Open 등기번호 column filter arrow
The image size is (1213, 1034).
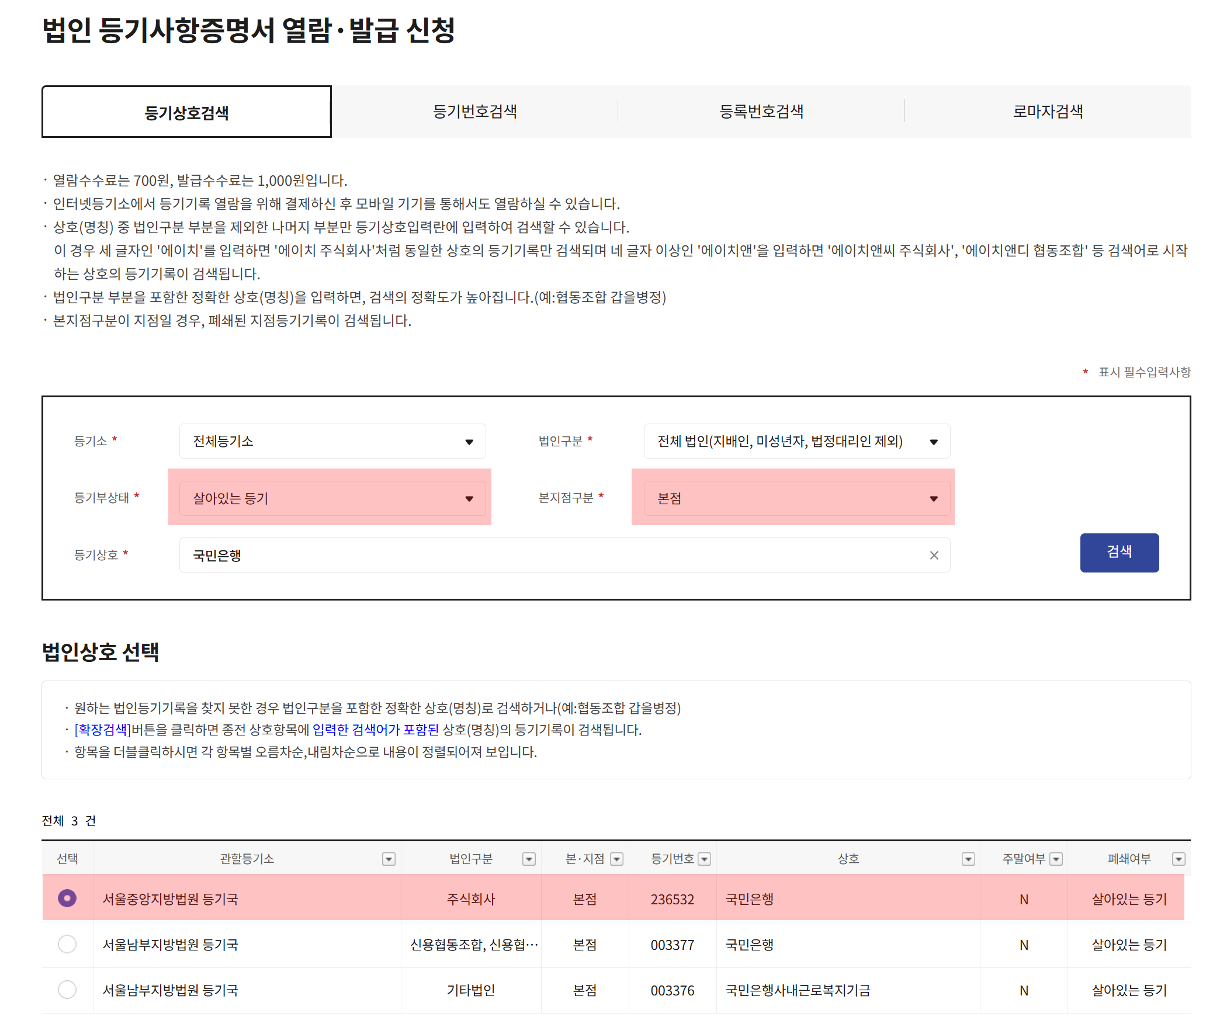pyautogui.click(x=705, y=859)
